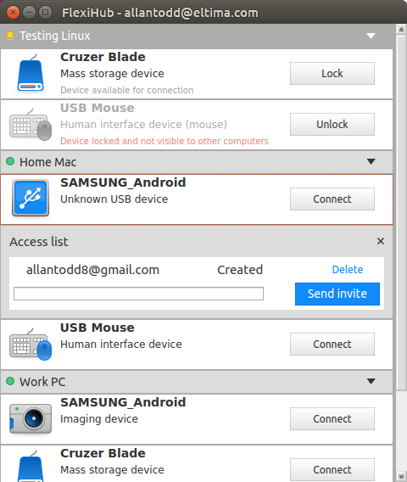Connect the SAMSUNG_Android unknown USB device
This screenshot has width=407, height=482.
point(332,199)
